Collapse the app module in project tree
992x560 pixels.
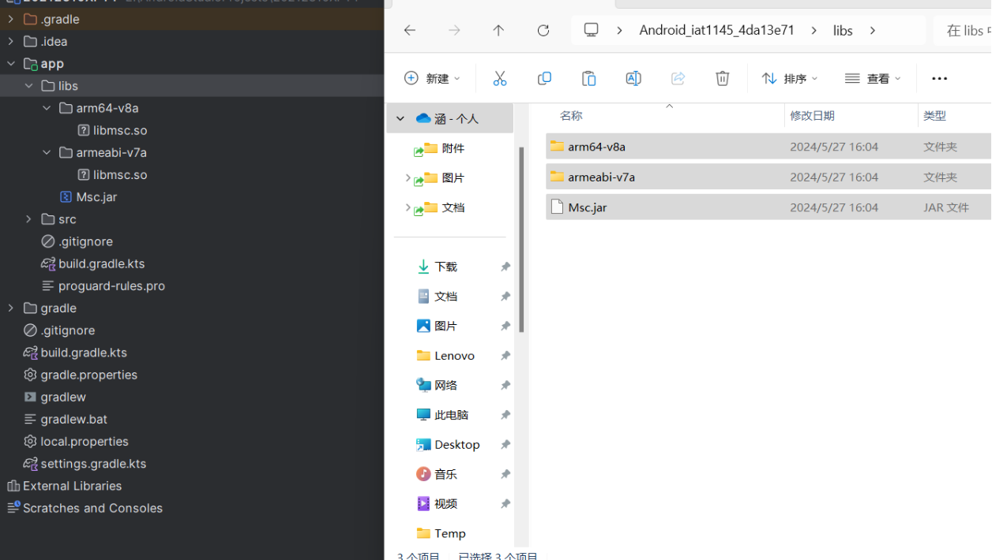click(x=10, y=64)
